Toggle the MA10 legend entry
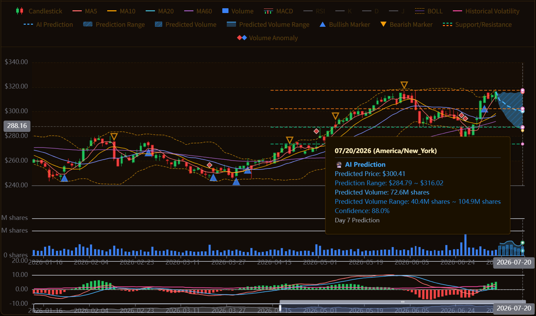 [121, 11]
